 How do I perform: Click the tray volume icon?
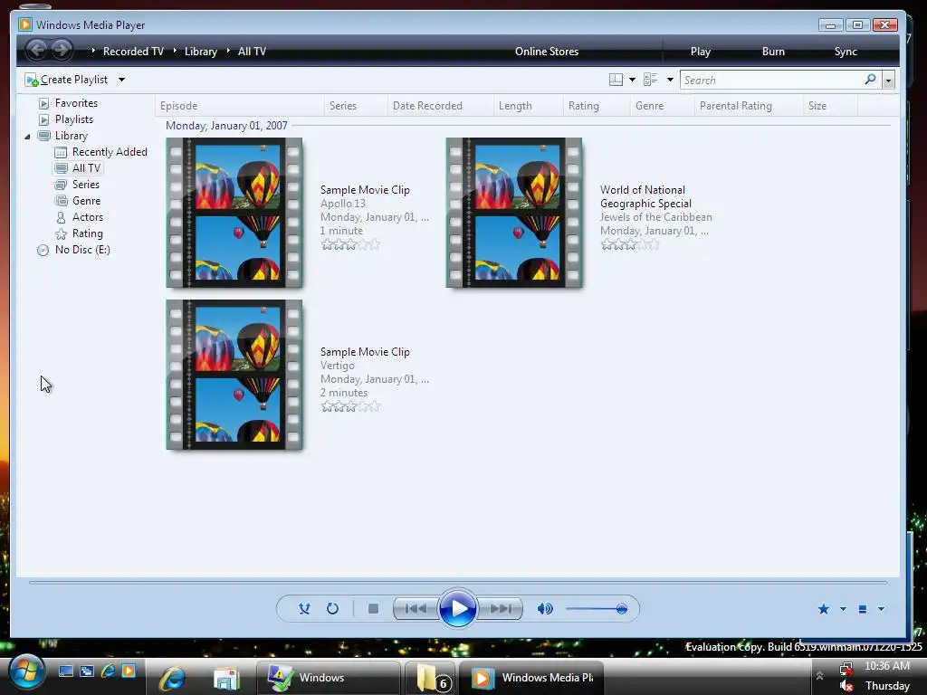pyautogui.click(x=846, y=686)
